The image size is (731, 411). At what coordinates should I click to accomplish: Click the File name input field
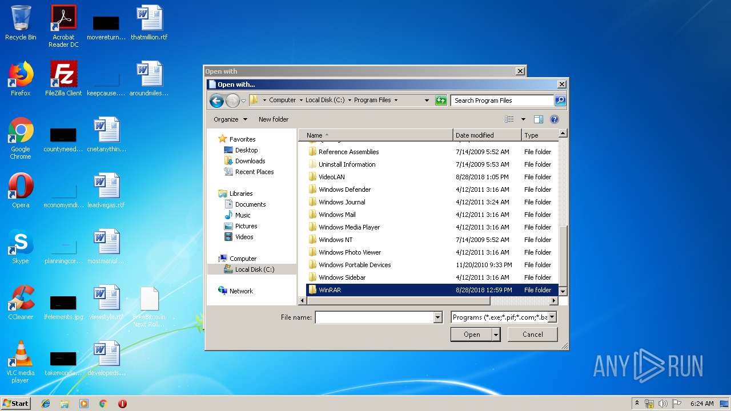375,317
